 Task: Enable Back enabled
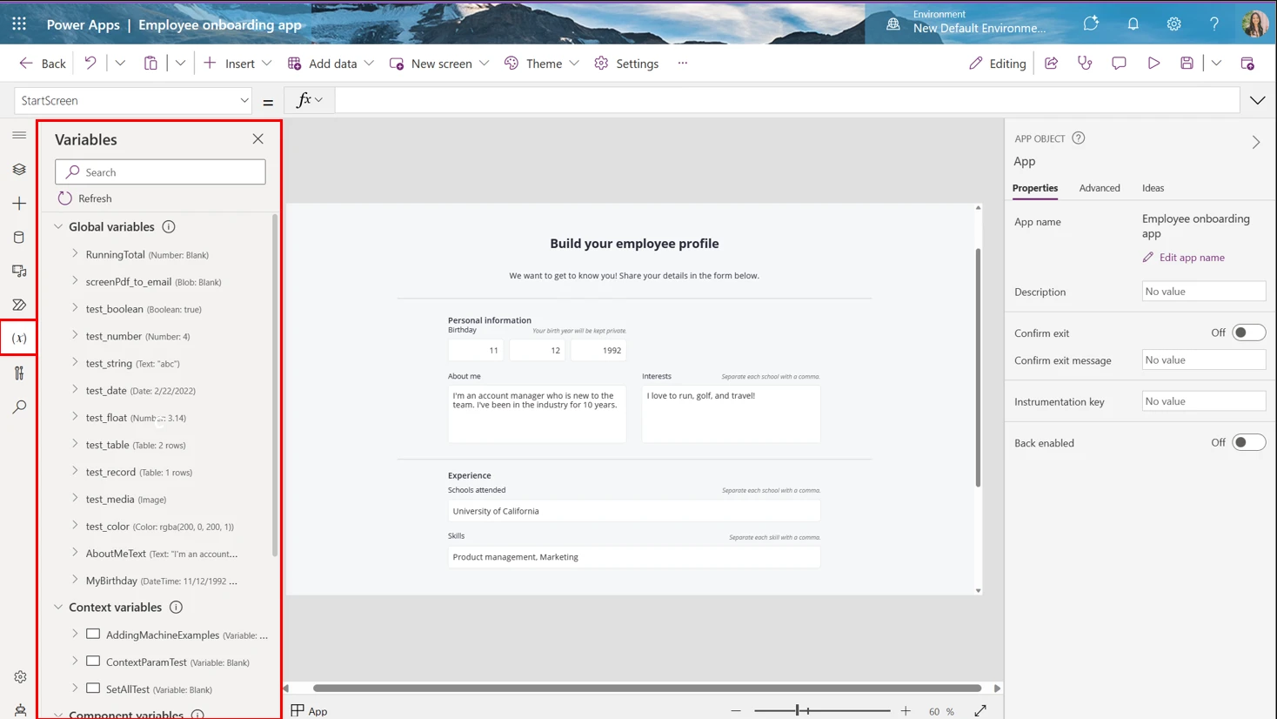click(1249, 441)
